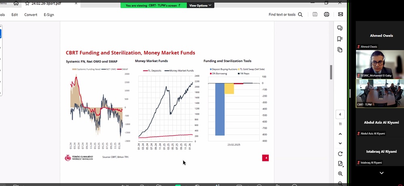Open the Edit menu
Screen dimensions: 404x186
click(x=15, y=15)
